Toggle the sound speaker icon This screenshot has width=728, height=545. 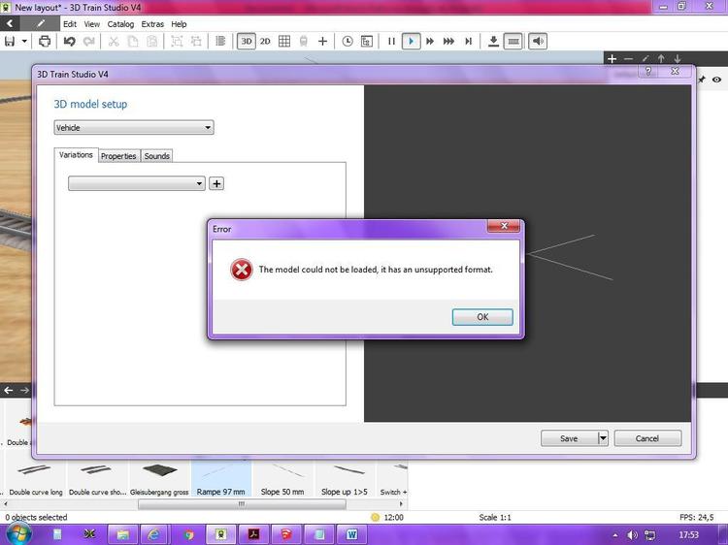pyautogui.click(x=538, y=42)
